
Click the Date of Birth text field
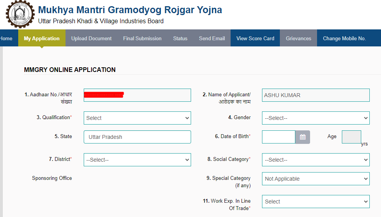click(279, 137)
